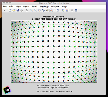Click the center dot of the distortion grid
Viewport: 108px width, 97px height.
54,52
